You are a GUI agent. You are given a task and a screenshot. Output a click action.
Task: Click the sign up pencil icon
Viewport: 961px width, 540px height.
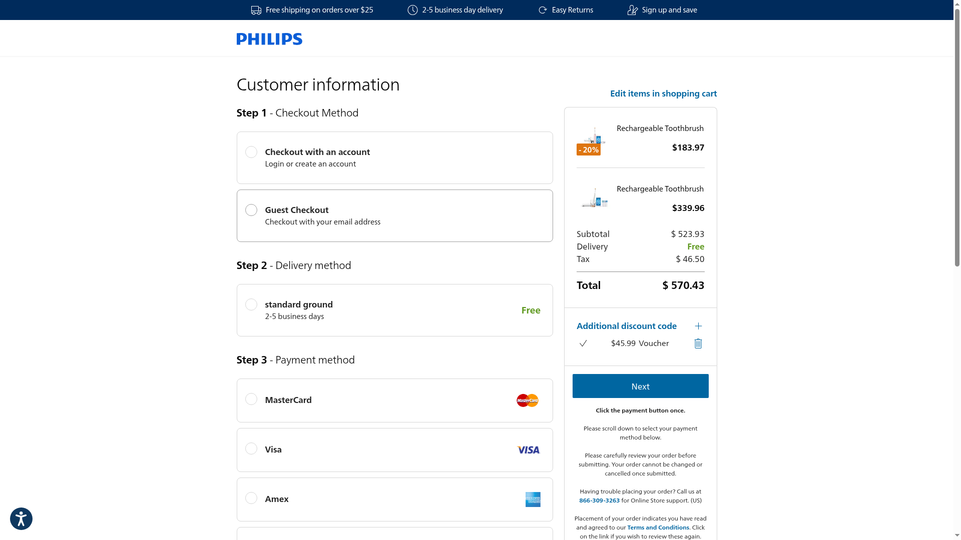(x=633, y=10)
